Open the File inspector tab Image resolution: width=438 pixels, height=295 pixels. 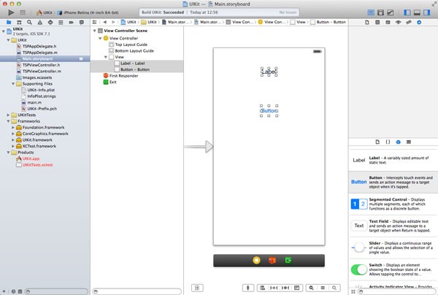[367, 23]
